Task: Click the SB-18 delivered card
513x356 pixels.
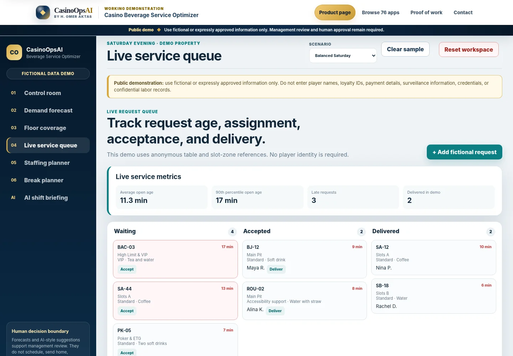Action: (434, 296)
